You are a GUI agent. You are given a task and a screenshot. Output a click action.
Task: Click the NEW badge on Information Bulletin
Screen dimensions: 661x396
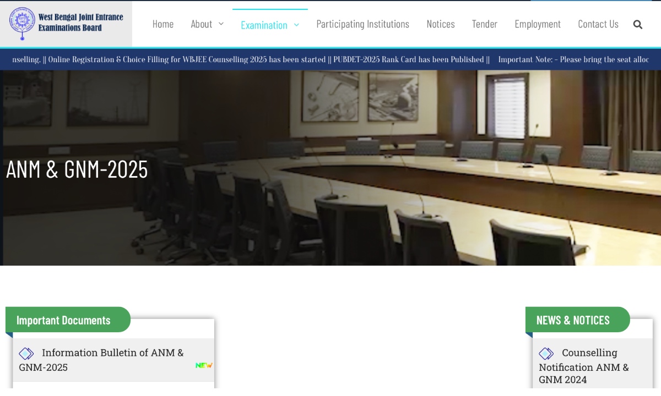click(x=204, y=366)
